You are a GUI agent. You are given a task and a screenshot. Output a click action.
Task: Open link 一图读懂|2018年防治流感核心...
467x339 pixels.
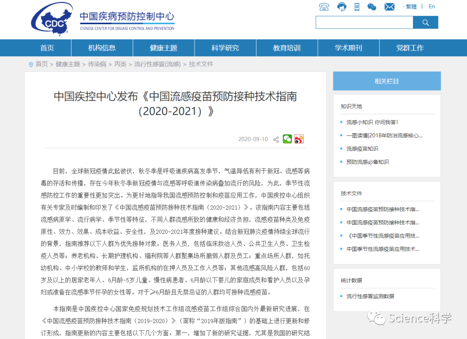pyautogui.click(x=384, y=135)
